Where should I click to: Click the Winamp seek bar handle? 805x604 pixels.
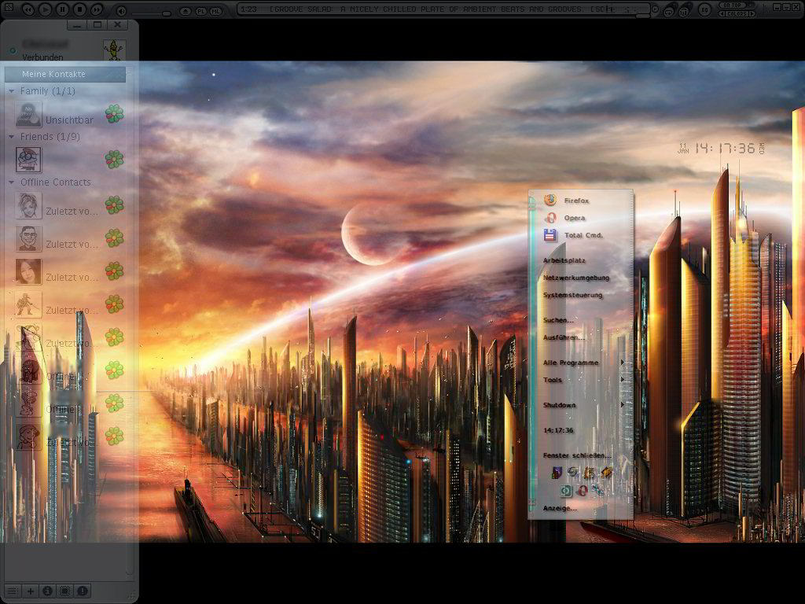point(642,16)
